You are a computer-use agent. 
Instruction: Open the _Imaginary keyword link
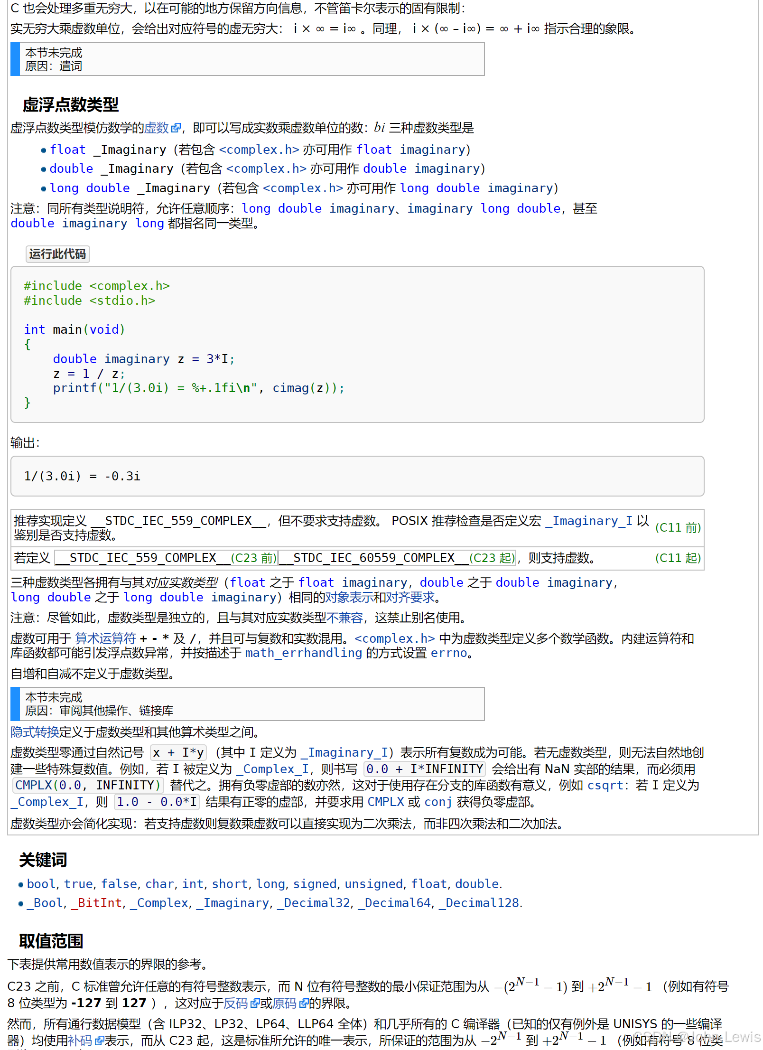(x=233, y=903)
